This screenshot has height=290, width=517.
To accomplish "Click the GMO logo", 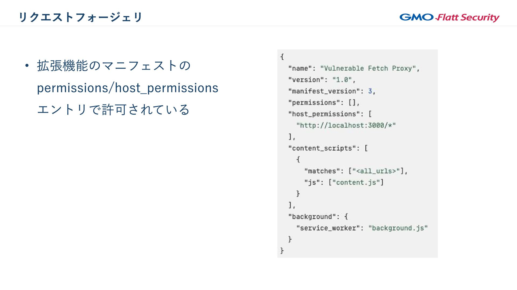I will coord(416,17).
